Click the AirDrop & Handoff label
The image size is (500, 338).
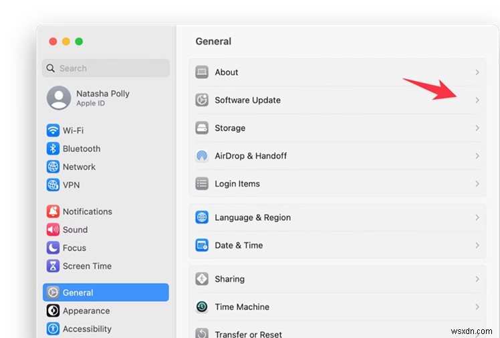(x=251, y=156)
